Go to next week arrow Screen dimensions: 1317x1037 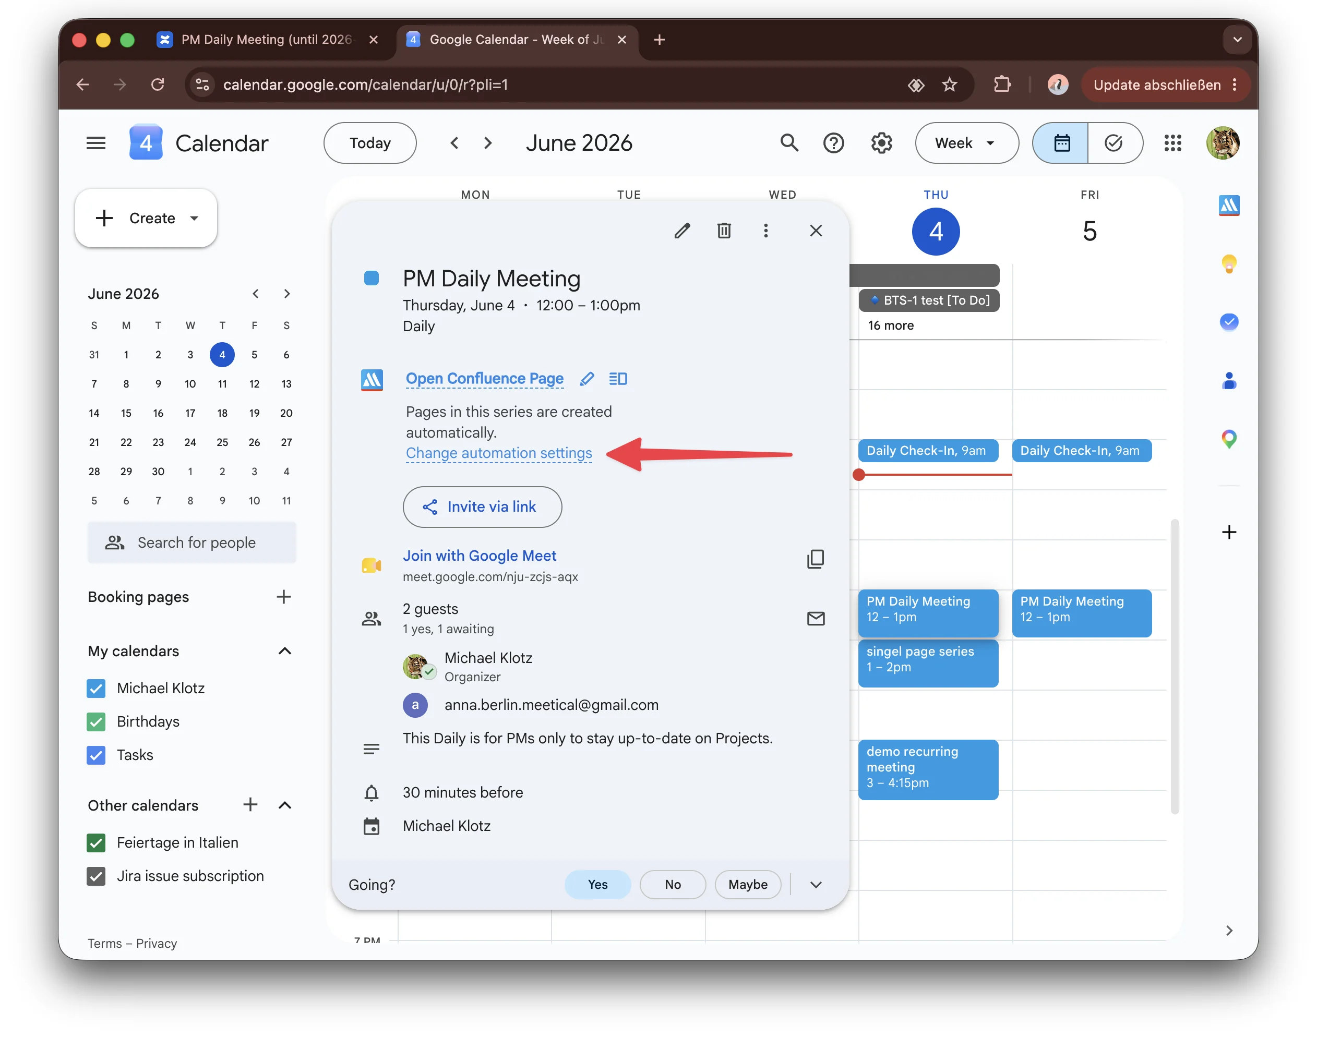(x=487, y=143)
